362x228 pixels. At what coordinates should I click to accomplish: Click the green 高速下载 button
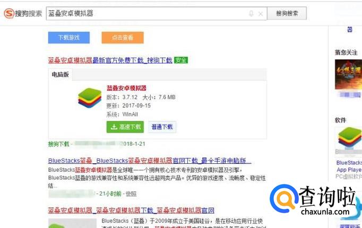(x=125, y=127)
